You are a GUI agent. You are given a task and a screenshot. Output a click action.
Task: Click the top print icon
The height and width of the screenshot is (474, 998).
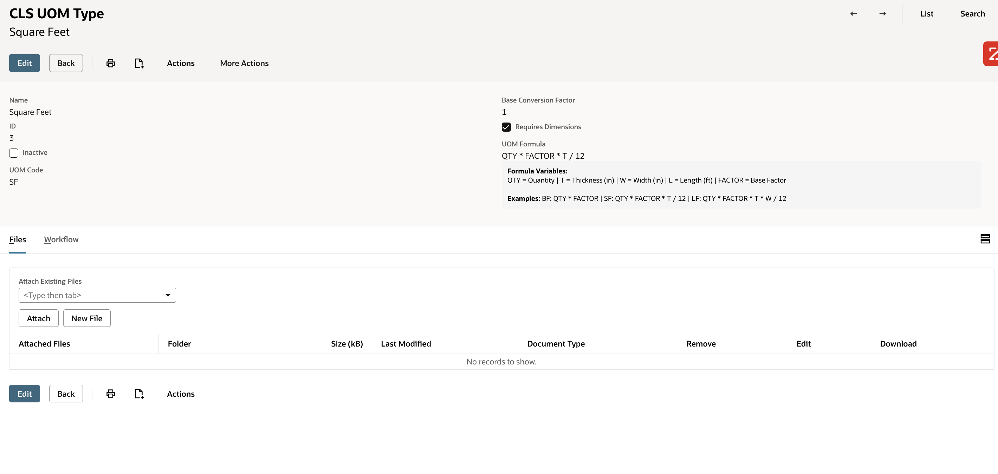[x=110, y=63]
